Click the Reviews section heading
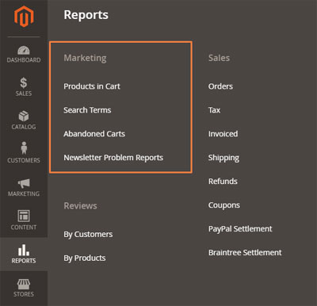Image resolution: width=317 pixels, height=306 pixels. click(80, 205)
